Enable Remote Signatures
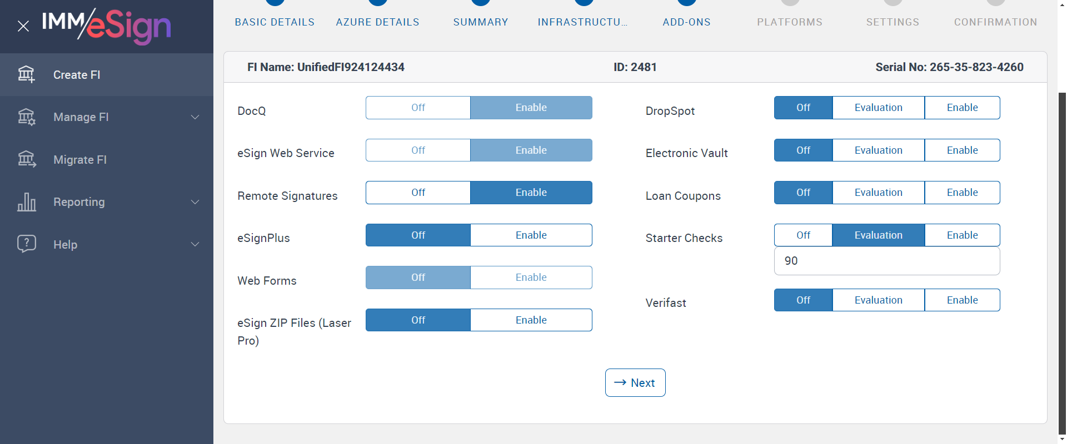The height and width of the screenshot is (444, 1067). [x=531, y=193]
